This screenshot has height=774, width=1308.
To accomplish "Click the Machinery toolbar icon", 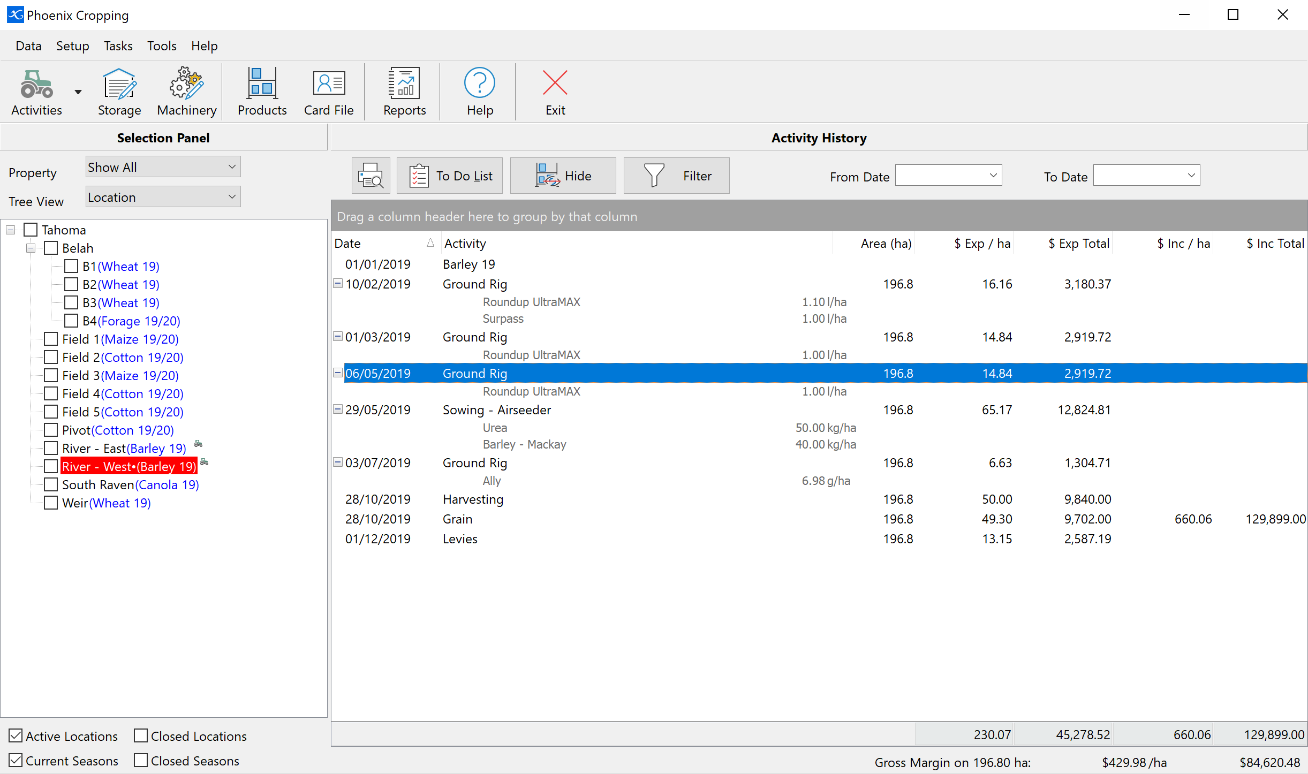I will 184,90.
